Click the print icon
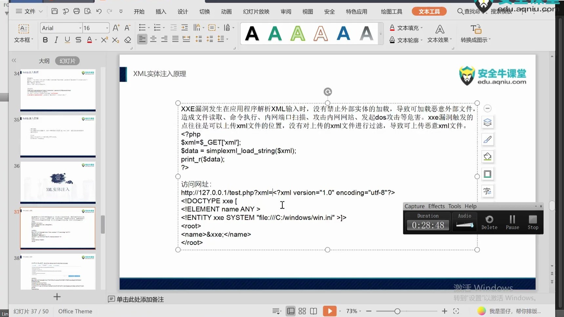The width and height of the screenshot is (564, 317). pos(77,11)
